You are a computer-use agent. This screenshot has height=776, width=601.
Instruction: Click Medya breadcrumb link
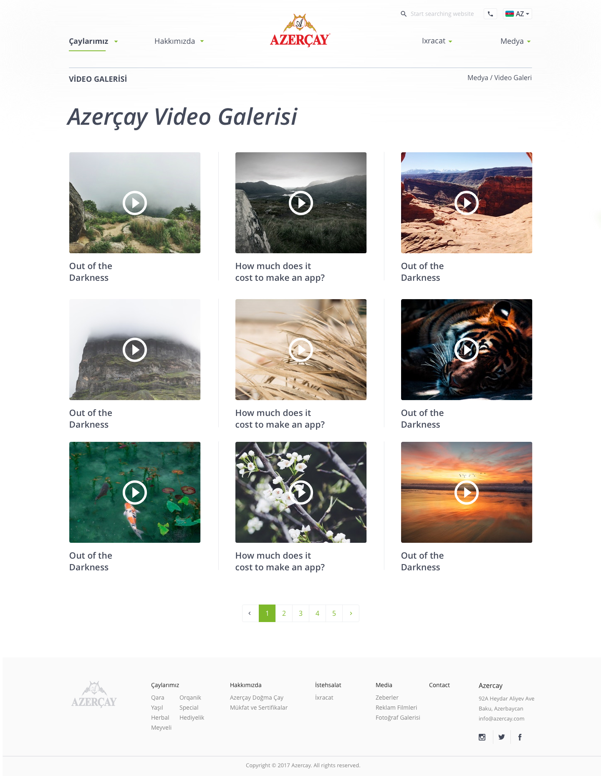click(x=478, y=78)
